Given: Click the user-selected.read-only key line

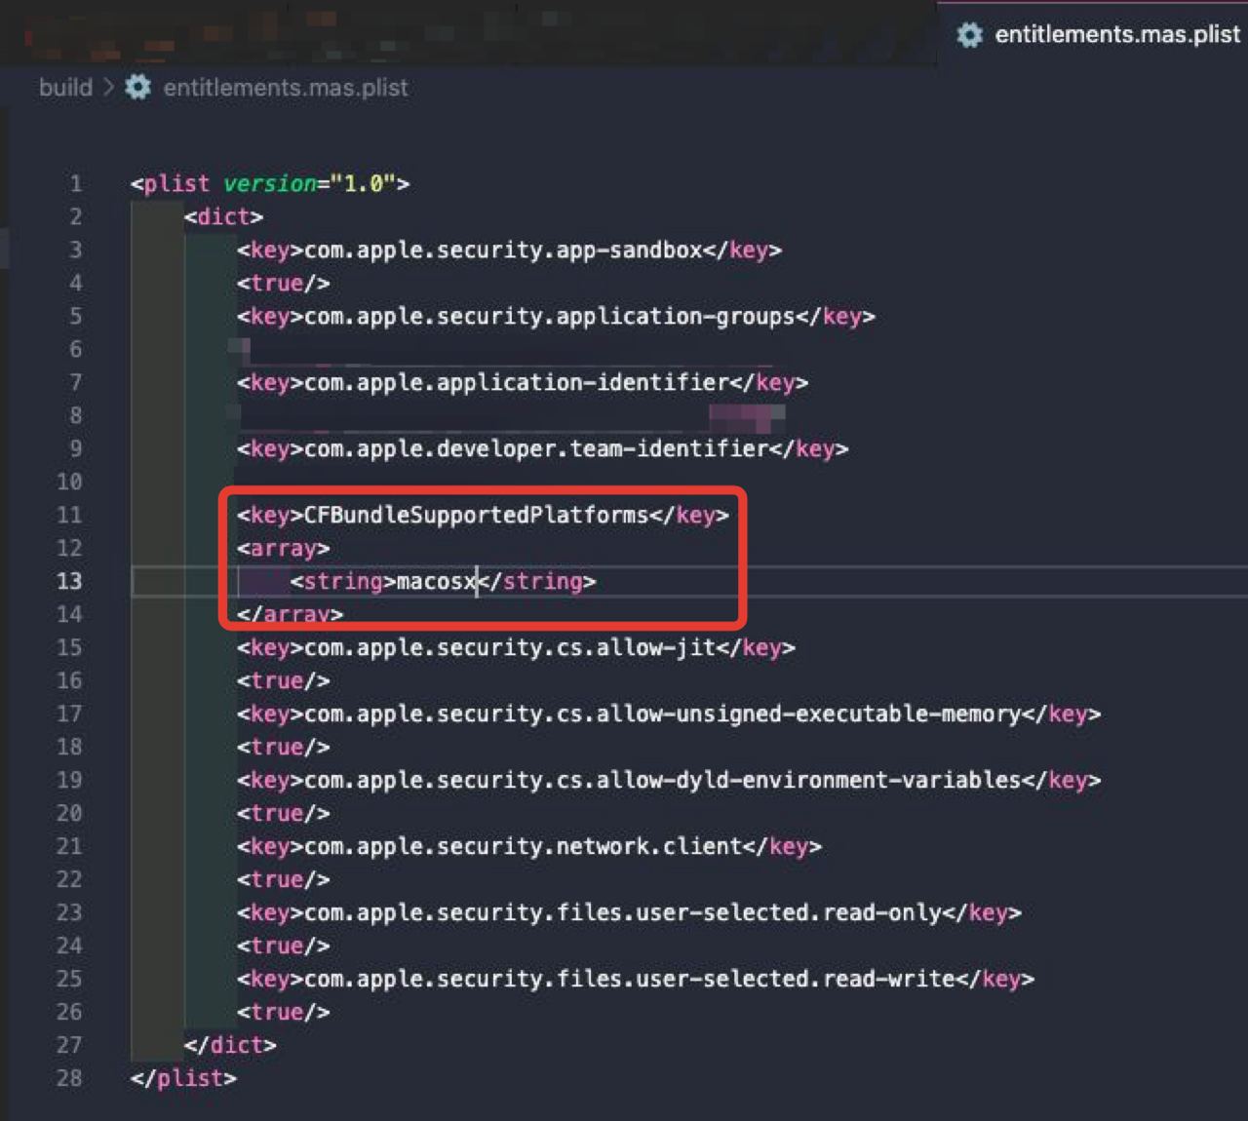Looking at the screenshot, I should click(629, 912).
